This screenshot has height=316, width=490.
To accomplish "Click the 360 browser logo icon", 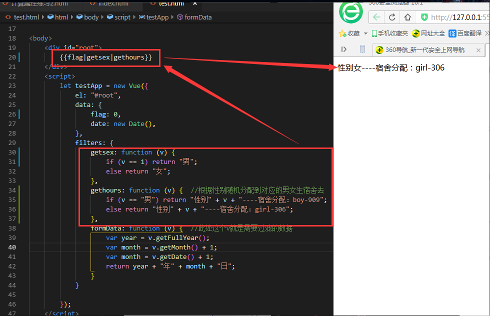I will click(x=351, y=12).
